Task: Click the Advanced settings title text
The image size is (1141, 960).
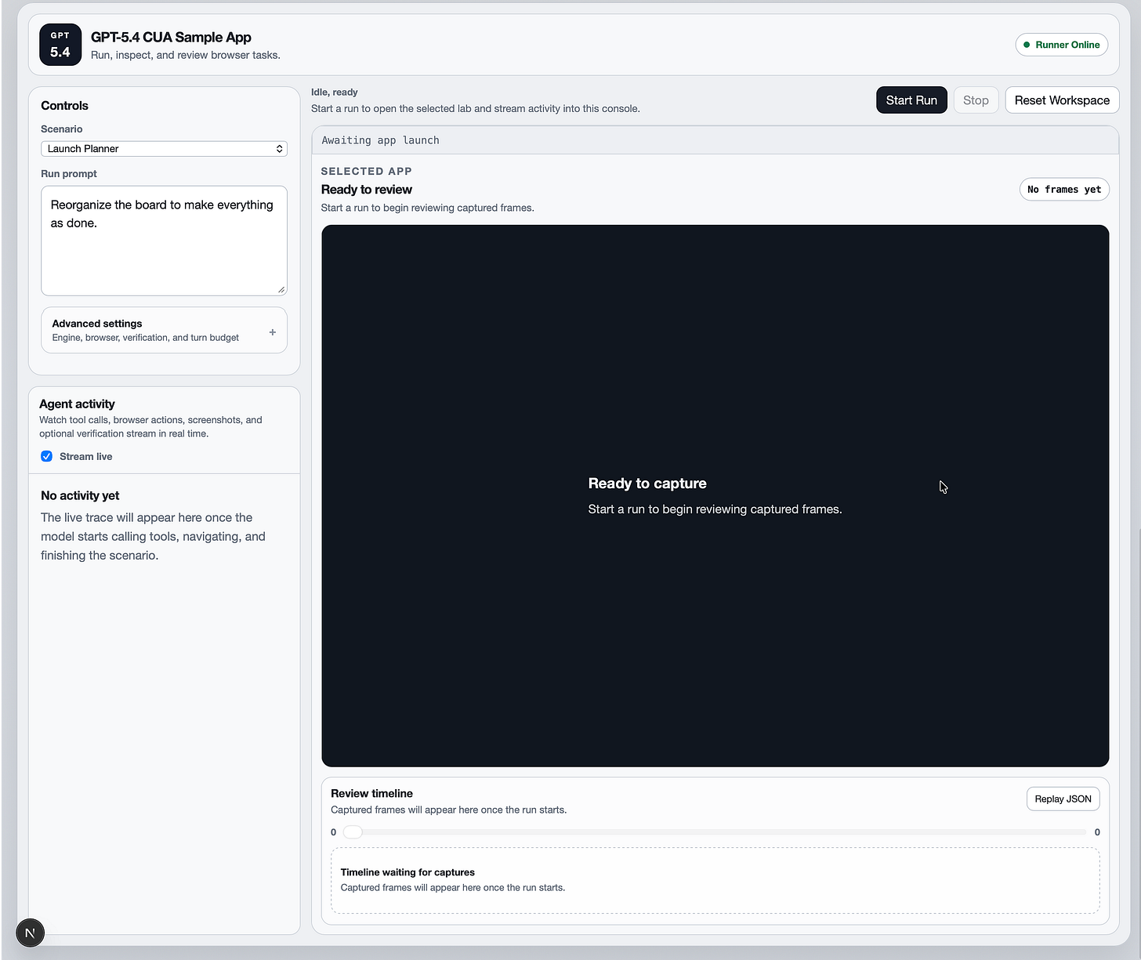Action: [x=97, y=324]
